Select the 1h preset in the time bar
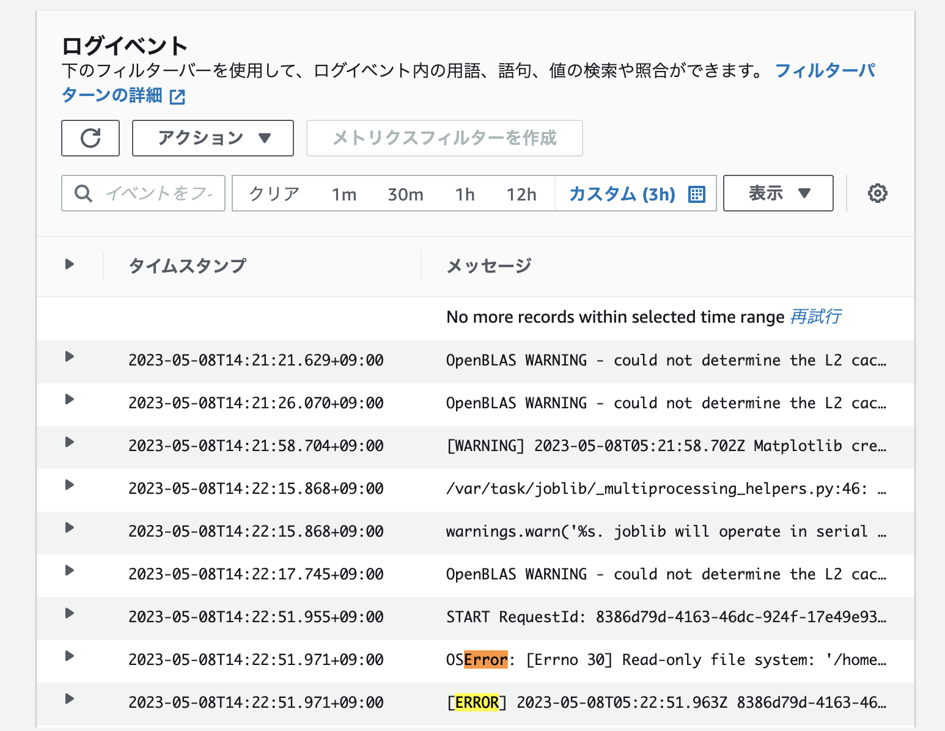The width and height of the screenshot is (945, 731). pyautogui.click(x=465, y=194)
